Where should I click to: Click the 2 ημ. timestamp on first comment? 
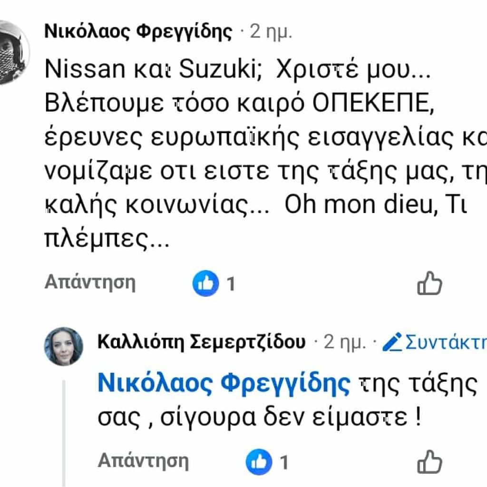click(x=271, y=32)
